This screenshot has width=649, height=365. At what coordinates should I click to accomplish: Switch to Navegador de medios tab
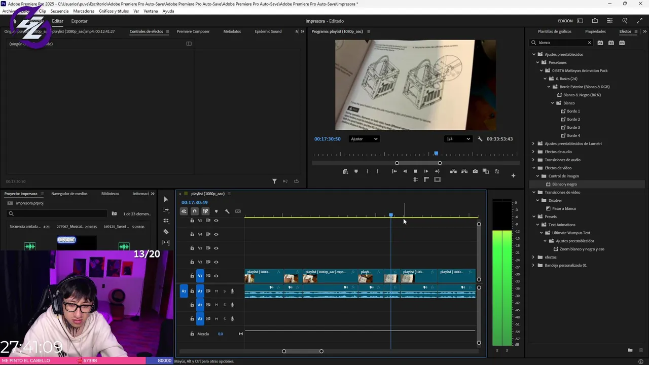[x=69, y=194]
